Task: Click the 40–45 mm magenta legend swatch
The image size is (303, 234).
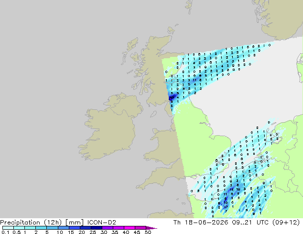Action: tap(130, 228)
